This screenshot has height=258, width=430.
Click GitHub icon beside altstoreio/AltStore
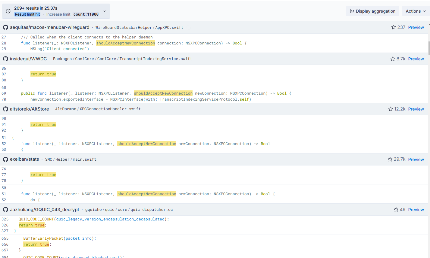[x=5, y=109]
